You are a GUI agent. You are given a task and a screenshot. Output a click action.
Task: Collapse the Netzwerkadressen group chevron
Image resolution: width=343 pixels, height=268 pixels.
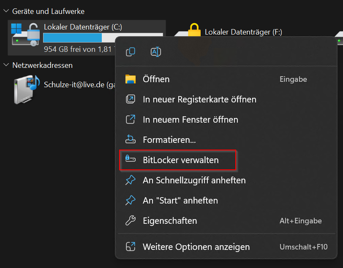6,65
